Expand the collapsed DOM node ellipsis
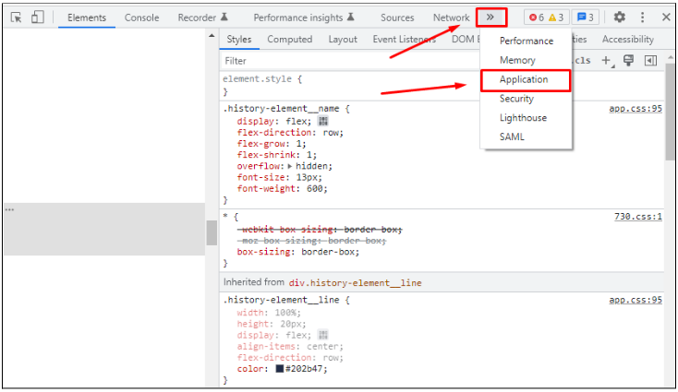 coord(10,210)
